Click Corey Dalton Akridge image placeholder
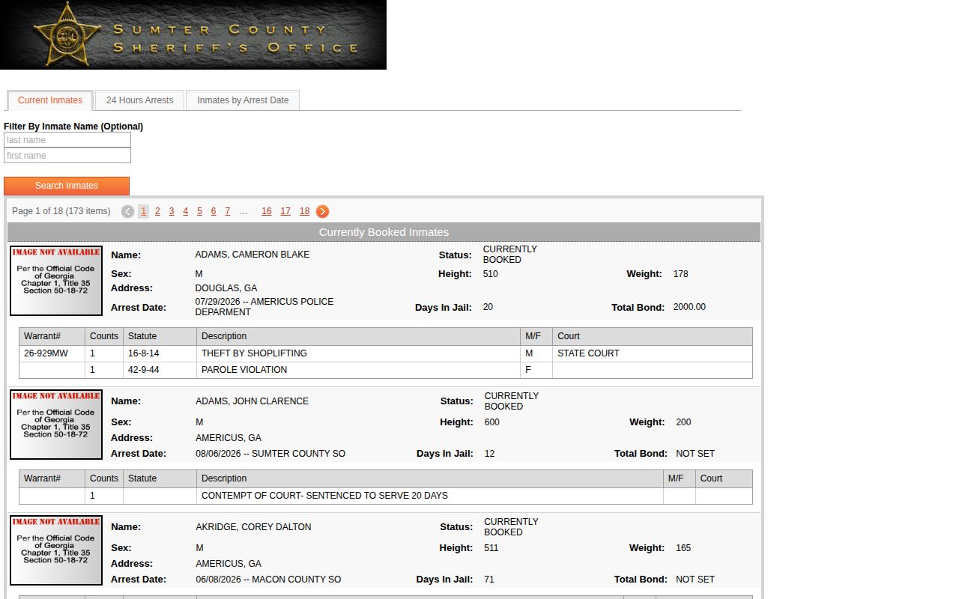The width and height of the screenshot is (959, 599). coord(56,550)
